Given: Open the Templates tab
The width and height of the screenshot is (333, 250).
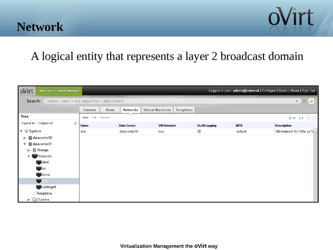Looking at the screenshot, I should point(184,110).
